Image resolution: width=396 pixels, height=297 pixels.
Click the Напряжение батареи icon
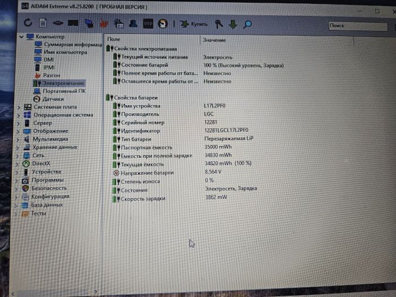[116, 173]
